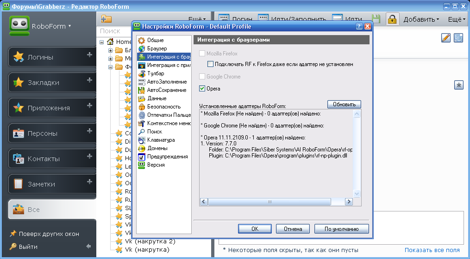Open Контекстное меню settings category
The image size is (470, 259).
[x=164, y=123]
